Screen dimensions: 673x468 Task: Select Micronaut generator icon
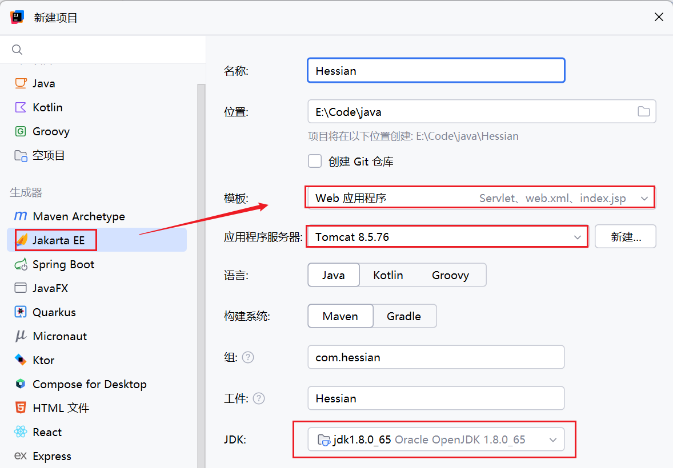[21, 336]
